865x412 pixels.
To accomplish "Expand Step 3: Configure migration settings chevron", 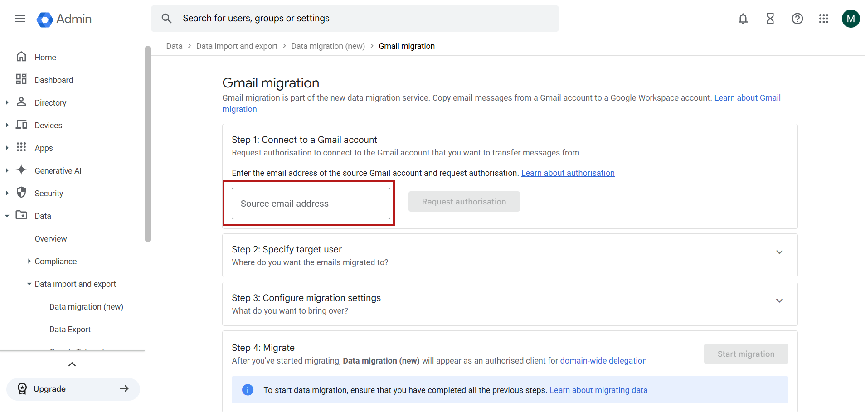I will [x=779, y=301].
